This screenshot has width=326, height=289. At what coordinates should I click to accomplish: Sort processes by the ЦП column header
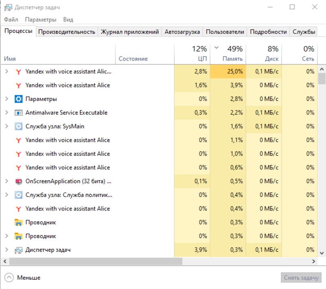tap(192, 54)
